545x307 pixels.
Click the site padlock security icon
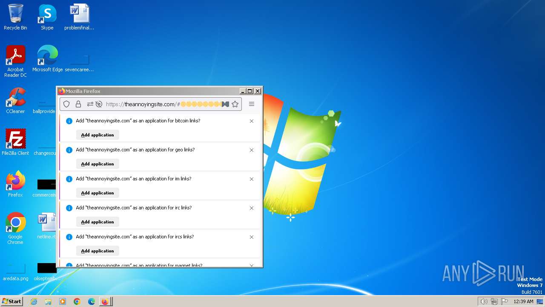pos(78,104)
